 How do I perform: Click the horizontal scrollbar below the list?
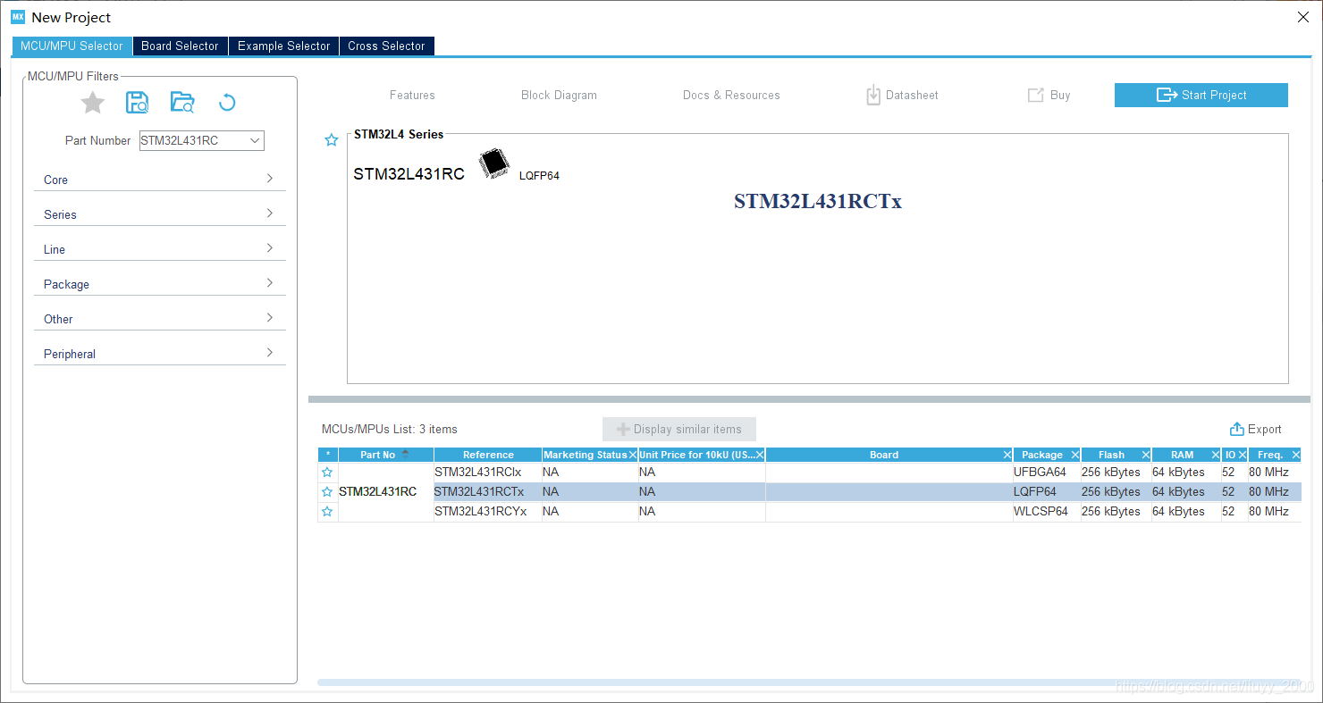pos(809,682)
